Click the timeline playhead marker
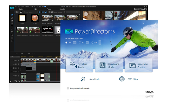Image resolution: width=170 pixels, height=106 pixels. (56, 57)
